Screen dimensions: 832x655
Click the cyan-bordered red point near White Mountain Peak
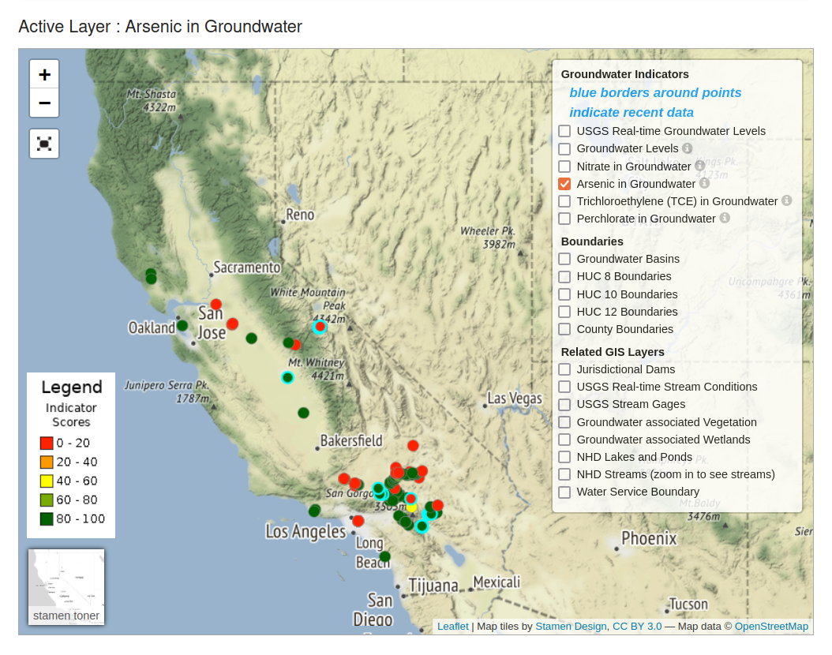point(320,327)
